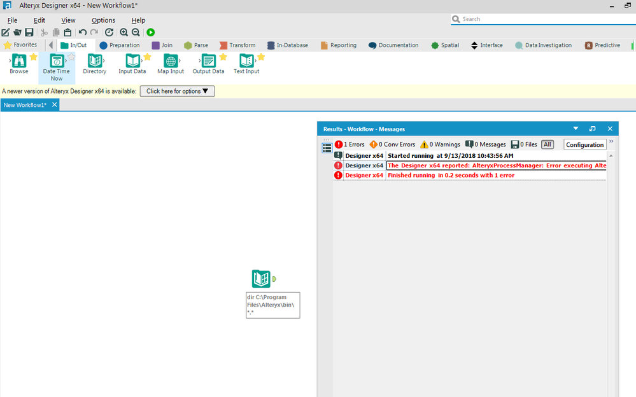Select the Map Input tool
The height and width of the screenshot is (397, 636).
click(x=171, y=64)
